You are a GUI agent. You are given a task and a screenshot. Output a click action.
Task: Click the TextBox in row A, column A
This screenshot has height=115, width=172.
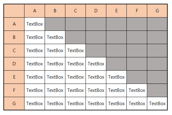(x=34, y=24)
